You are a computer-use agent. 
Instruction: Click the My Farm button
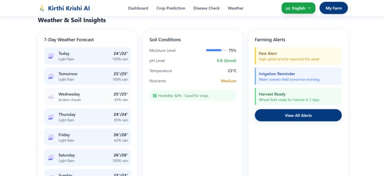333,8
